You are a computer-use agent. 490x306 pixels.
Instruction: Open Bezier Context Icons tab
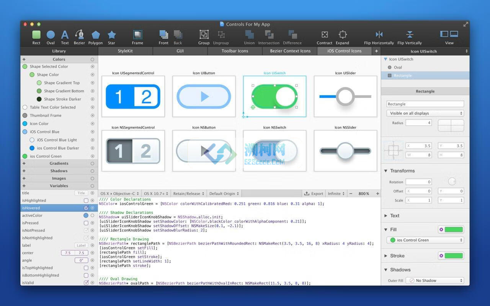coord(290,51)
